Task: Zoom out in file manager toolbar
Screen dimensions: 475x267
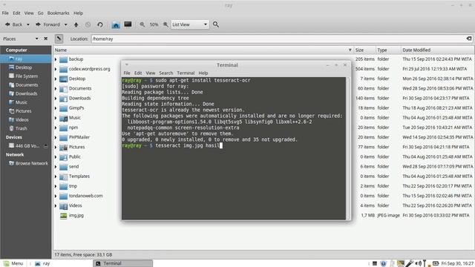Action: click(142, 24)
